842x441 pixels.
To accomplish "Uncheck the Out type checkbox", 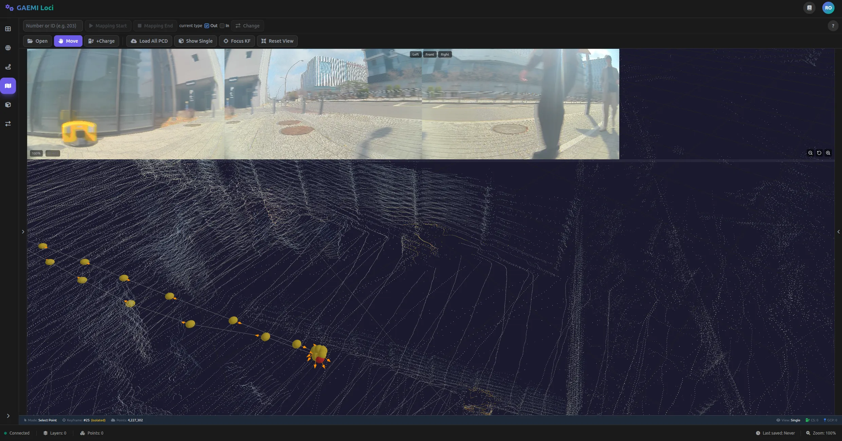I will point(207,26).
